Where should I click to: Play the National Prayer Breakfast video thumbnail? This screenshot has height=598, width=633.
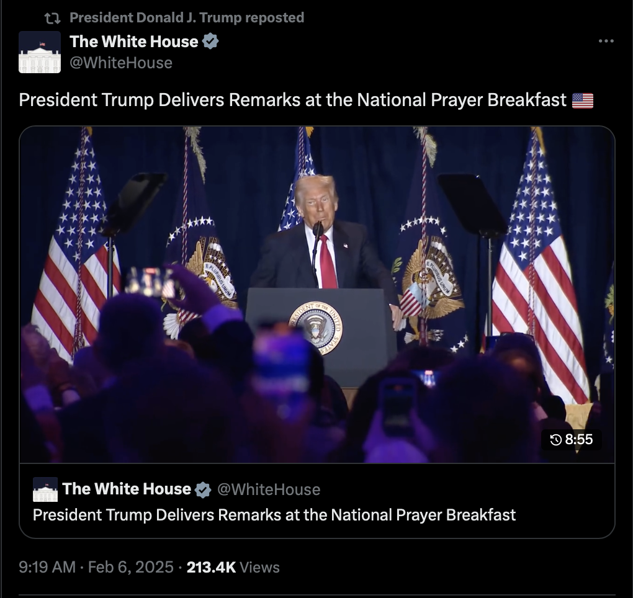317,295
